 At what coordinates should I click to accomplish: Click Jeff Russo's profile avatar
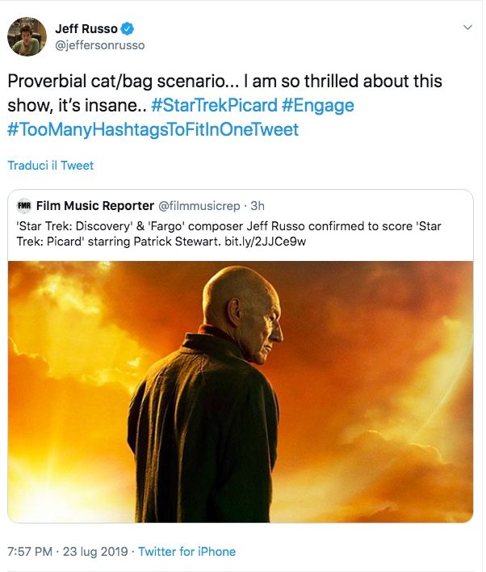click(x=27, y=36)
